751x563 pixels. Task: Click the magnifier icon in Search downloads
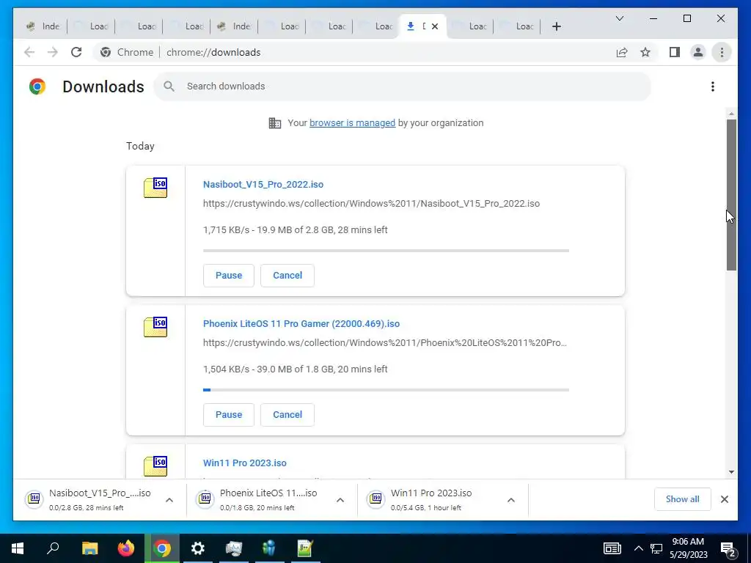point(169,87)
